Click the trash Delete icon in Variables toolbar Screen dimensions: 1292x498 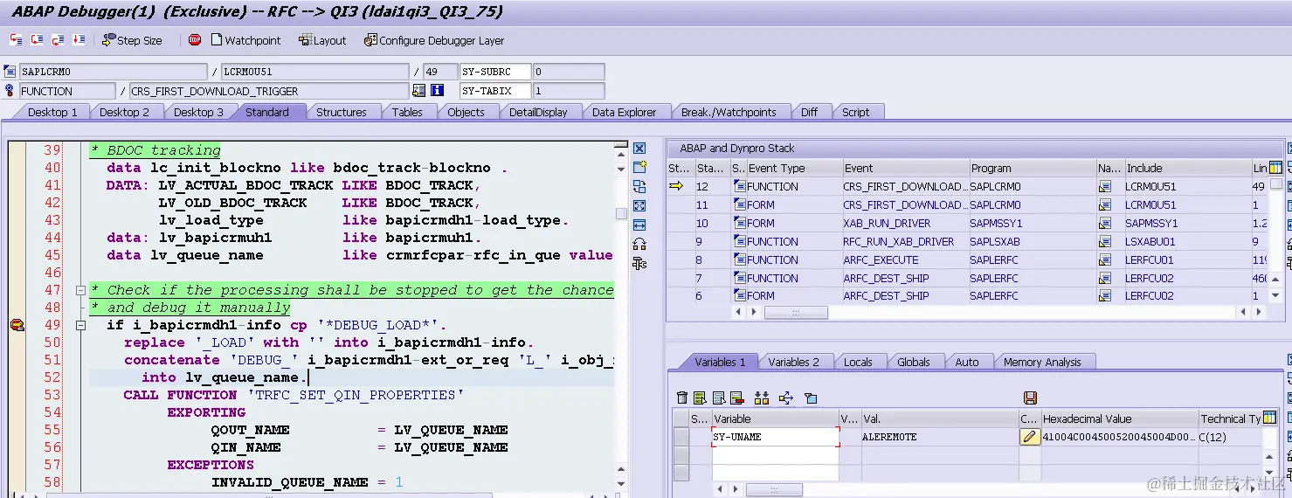[682, 398]
